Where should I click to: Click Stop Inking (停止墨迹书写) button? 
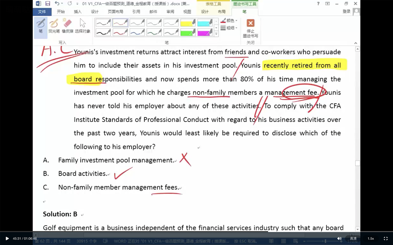point(250,28)
